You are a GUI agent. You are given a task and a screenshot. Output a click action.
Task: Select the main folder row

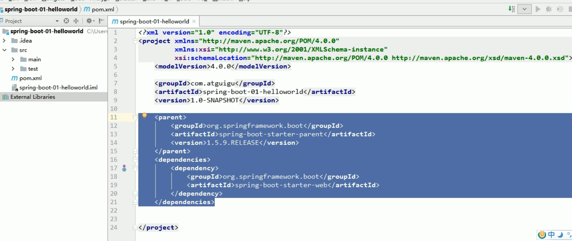(x=54, y=59)
